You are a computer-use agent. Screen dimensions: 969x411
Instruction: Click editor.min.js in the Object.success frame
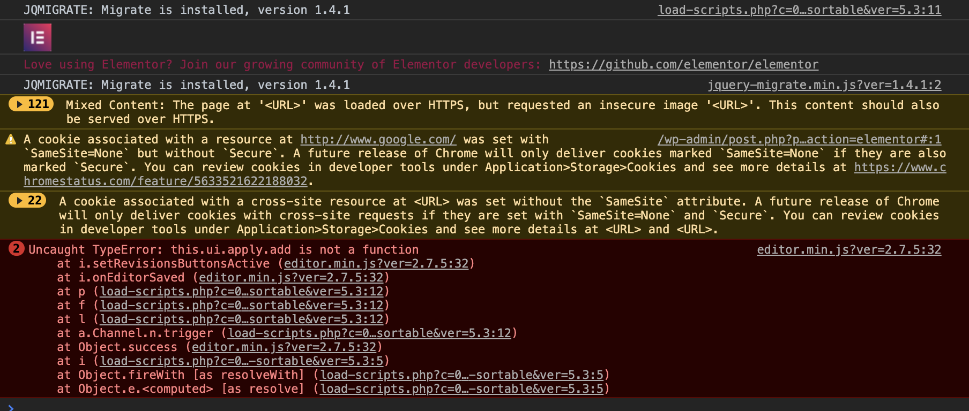tap(285, 347)
